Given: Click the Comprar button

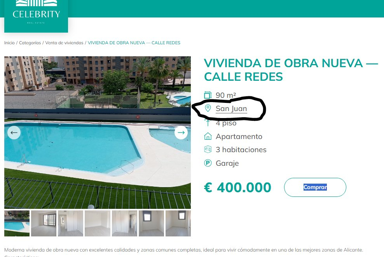Looking at the screenshot, I should pyautogui.click(x=315, y=187).
